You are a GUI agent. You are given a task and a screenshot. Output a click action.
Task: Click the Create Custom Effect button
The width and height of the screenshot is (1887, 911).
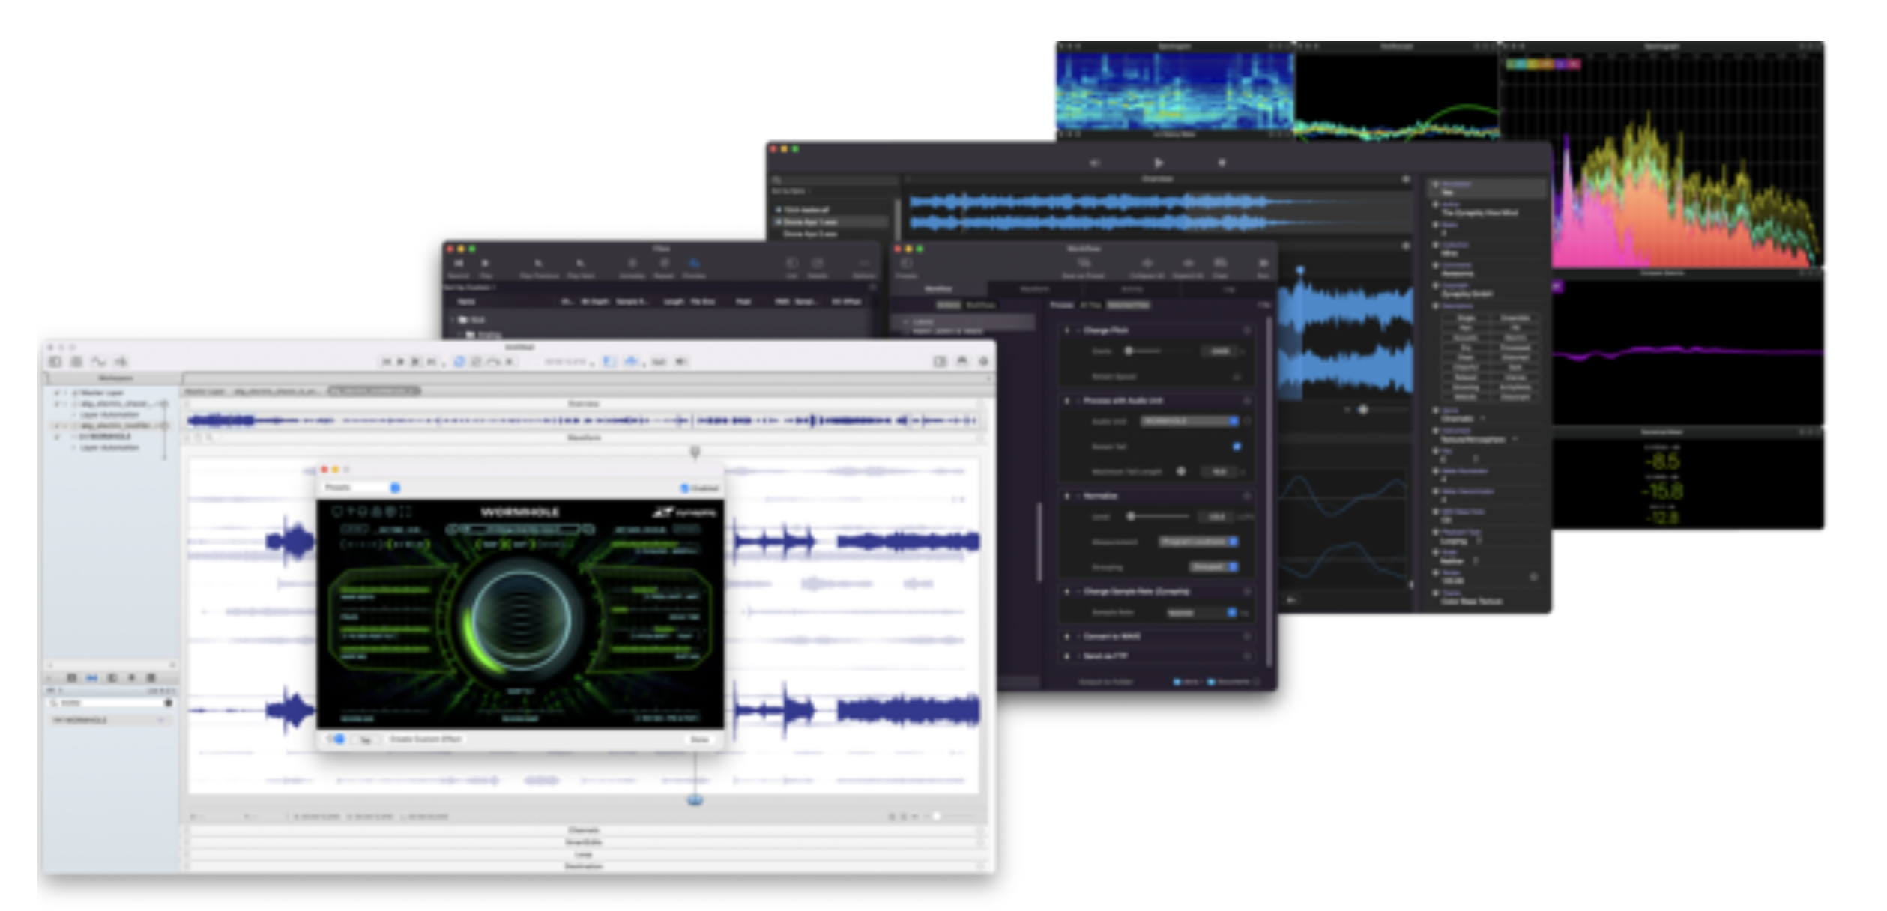pos(425,739)
